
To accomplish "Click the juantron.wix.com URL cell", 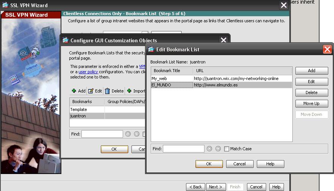I will [x=243, y=79].
